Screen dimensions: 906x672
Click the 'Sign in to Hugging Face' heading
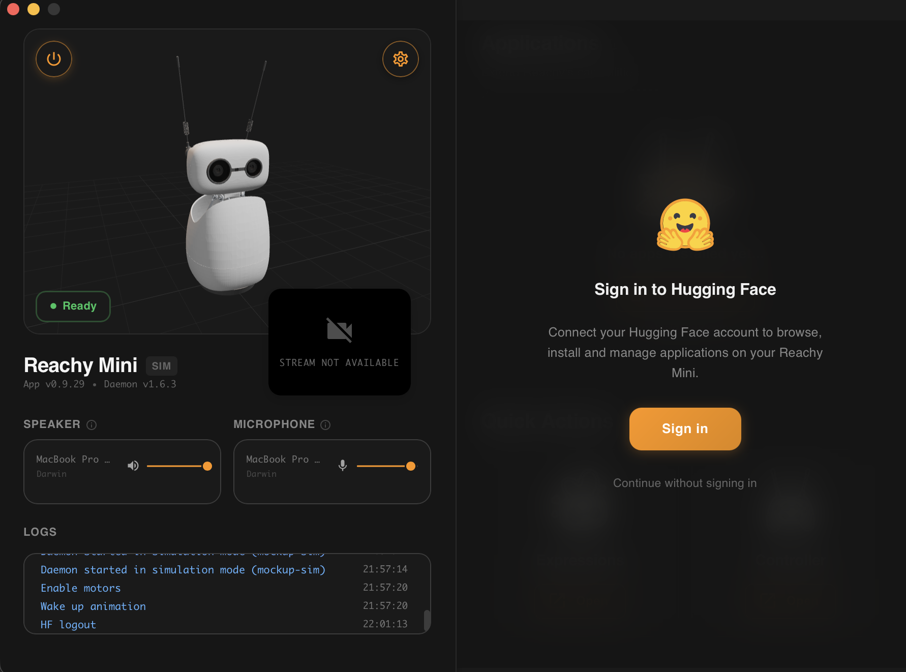click(685, 289)
